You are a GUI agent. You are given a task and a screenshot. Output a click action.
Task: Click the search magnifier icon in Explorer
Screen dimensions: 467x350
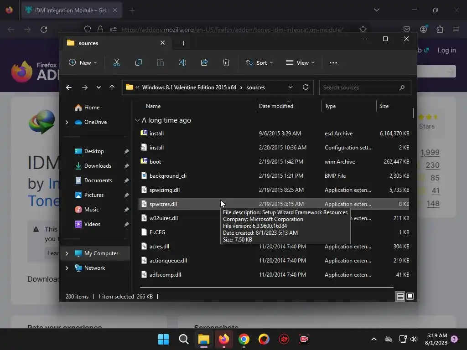coord(402,87)
